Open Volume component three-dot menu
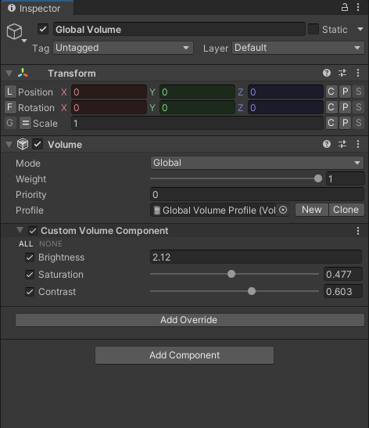This screenshot has height=428, width=369. click(x=358, y=144)
